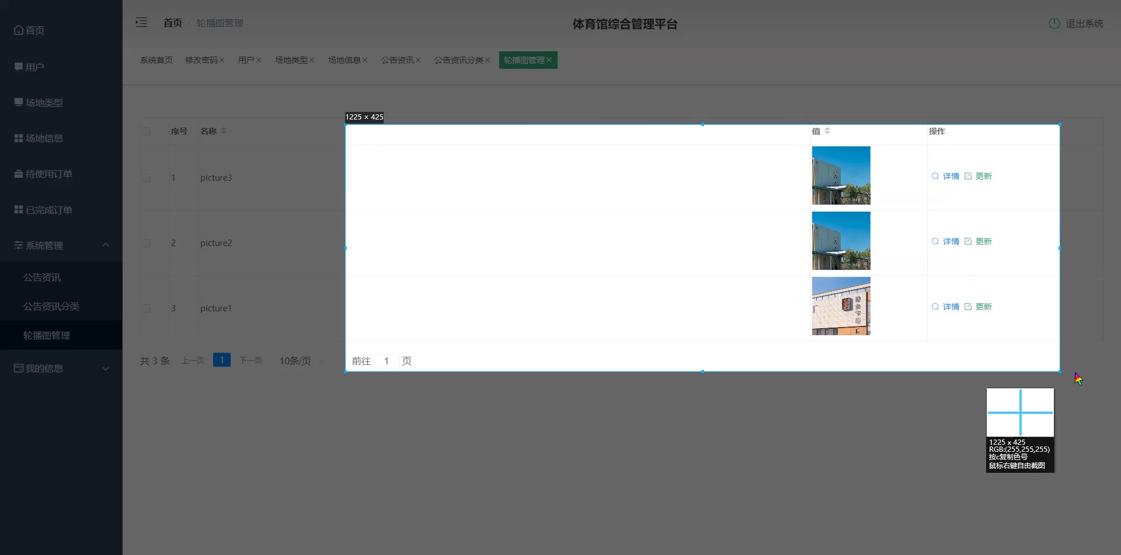Click the 序号 column header
This screenshot has height=555, width=1121.
tap(179, 131)
